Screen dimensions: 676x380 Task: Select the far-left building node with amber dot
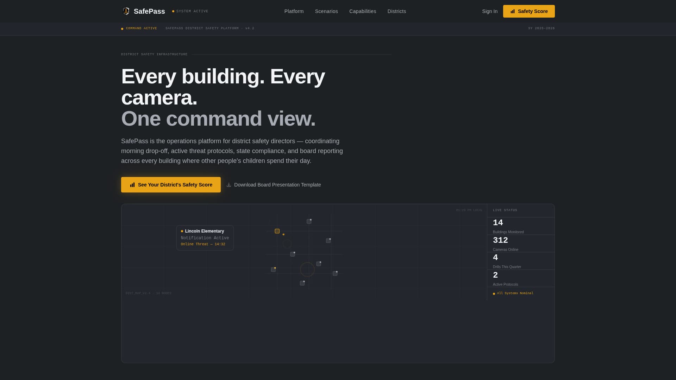(273, 270)
